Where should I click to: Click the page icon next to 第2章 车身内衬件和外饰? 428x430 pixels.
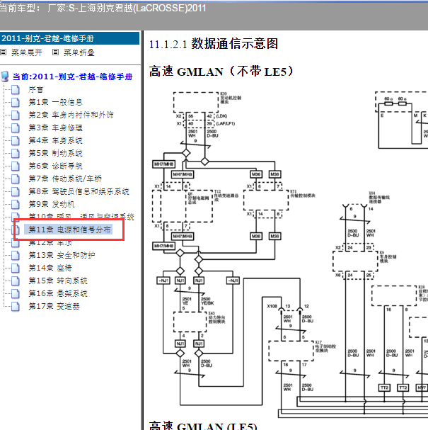coord(16,115)
